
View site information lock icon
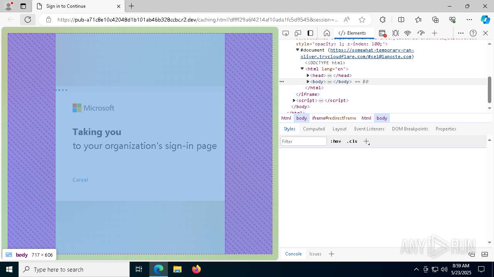(49, 20)
